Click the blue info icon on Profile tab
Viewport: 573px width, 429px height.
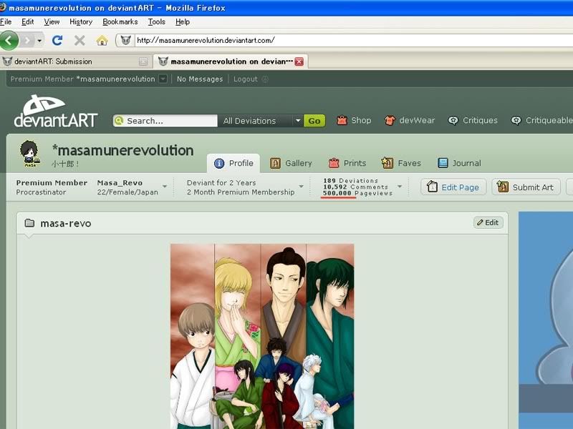pyautogui.click(x=219, y=164)
